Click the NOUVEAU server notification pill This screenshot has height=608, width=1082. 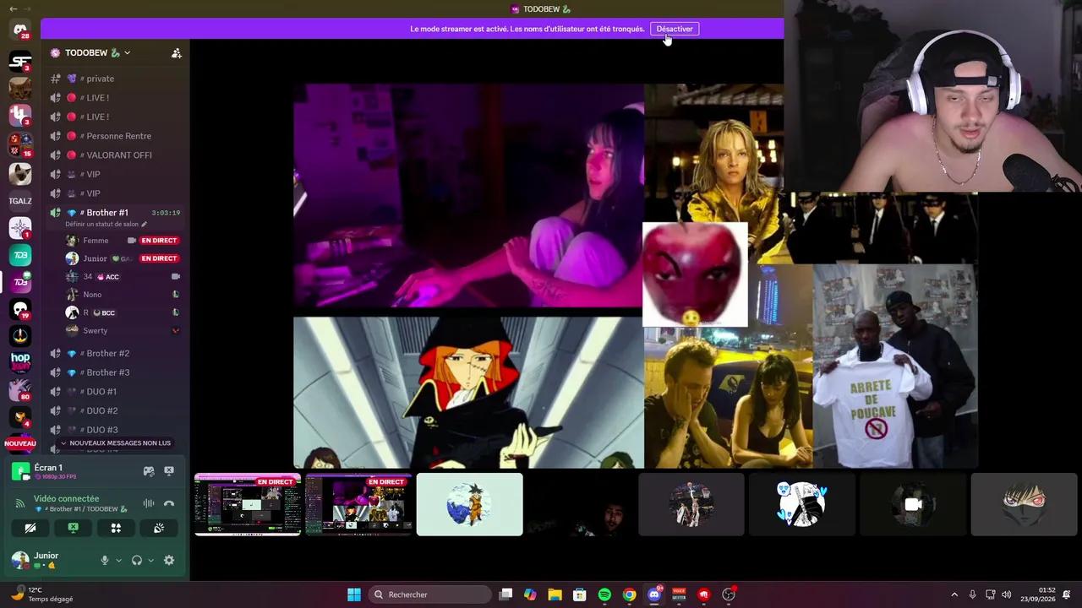(20, 443)
